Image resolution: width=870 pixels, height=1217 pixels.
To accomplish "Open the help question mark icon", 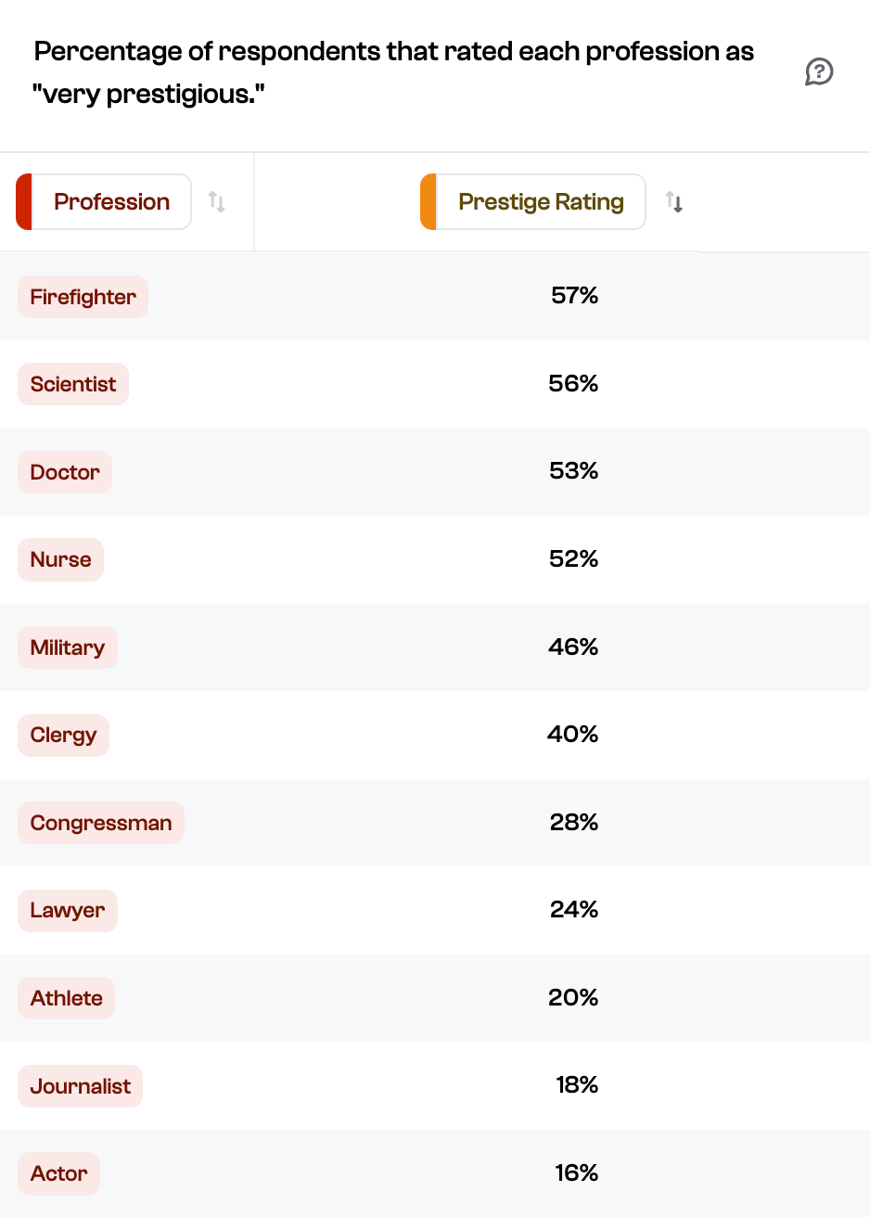I will point(820,71).
